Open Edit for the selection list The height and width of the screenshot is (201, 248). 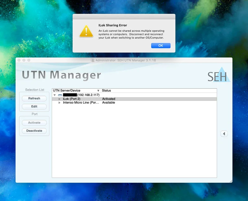click(34, 106)
